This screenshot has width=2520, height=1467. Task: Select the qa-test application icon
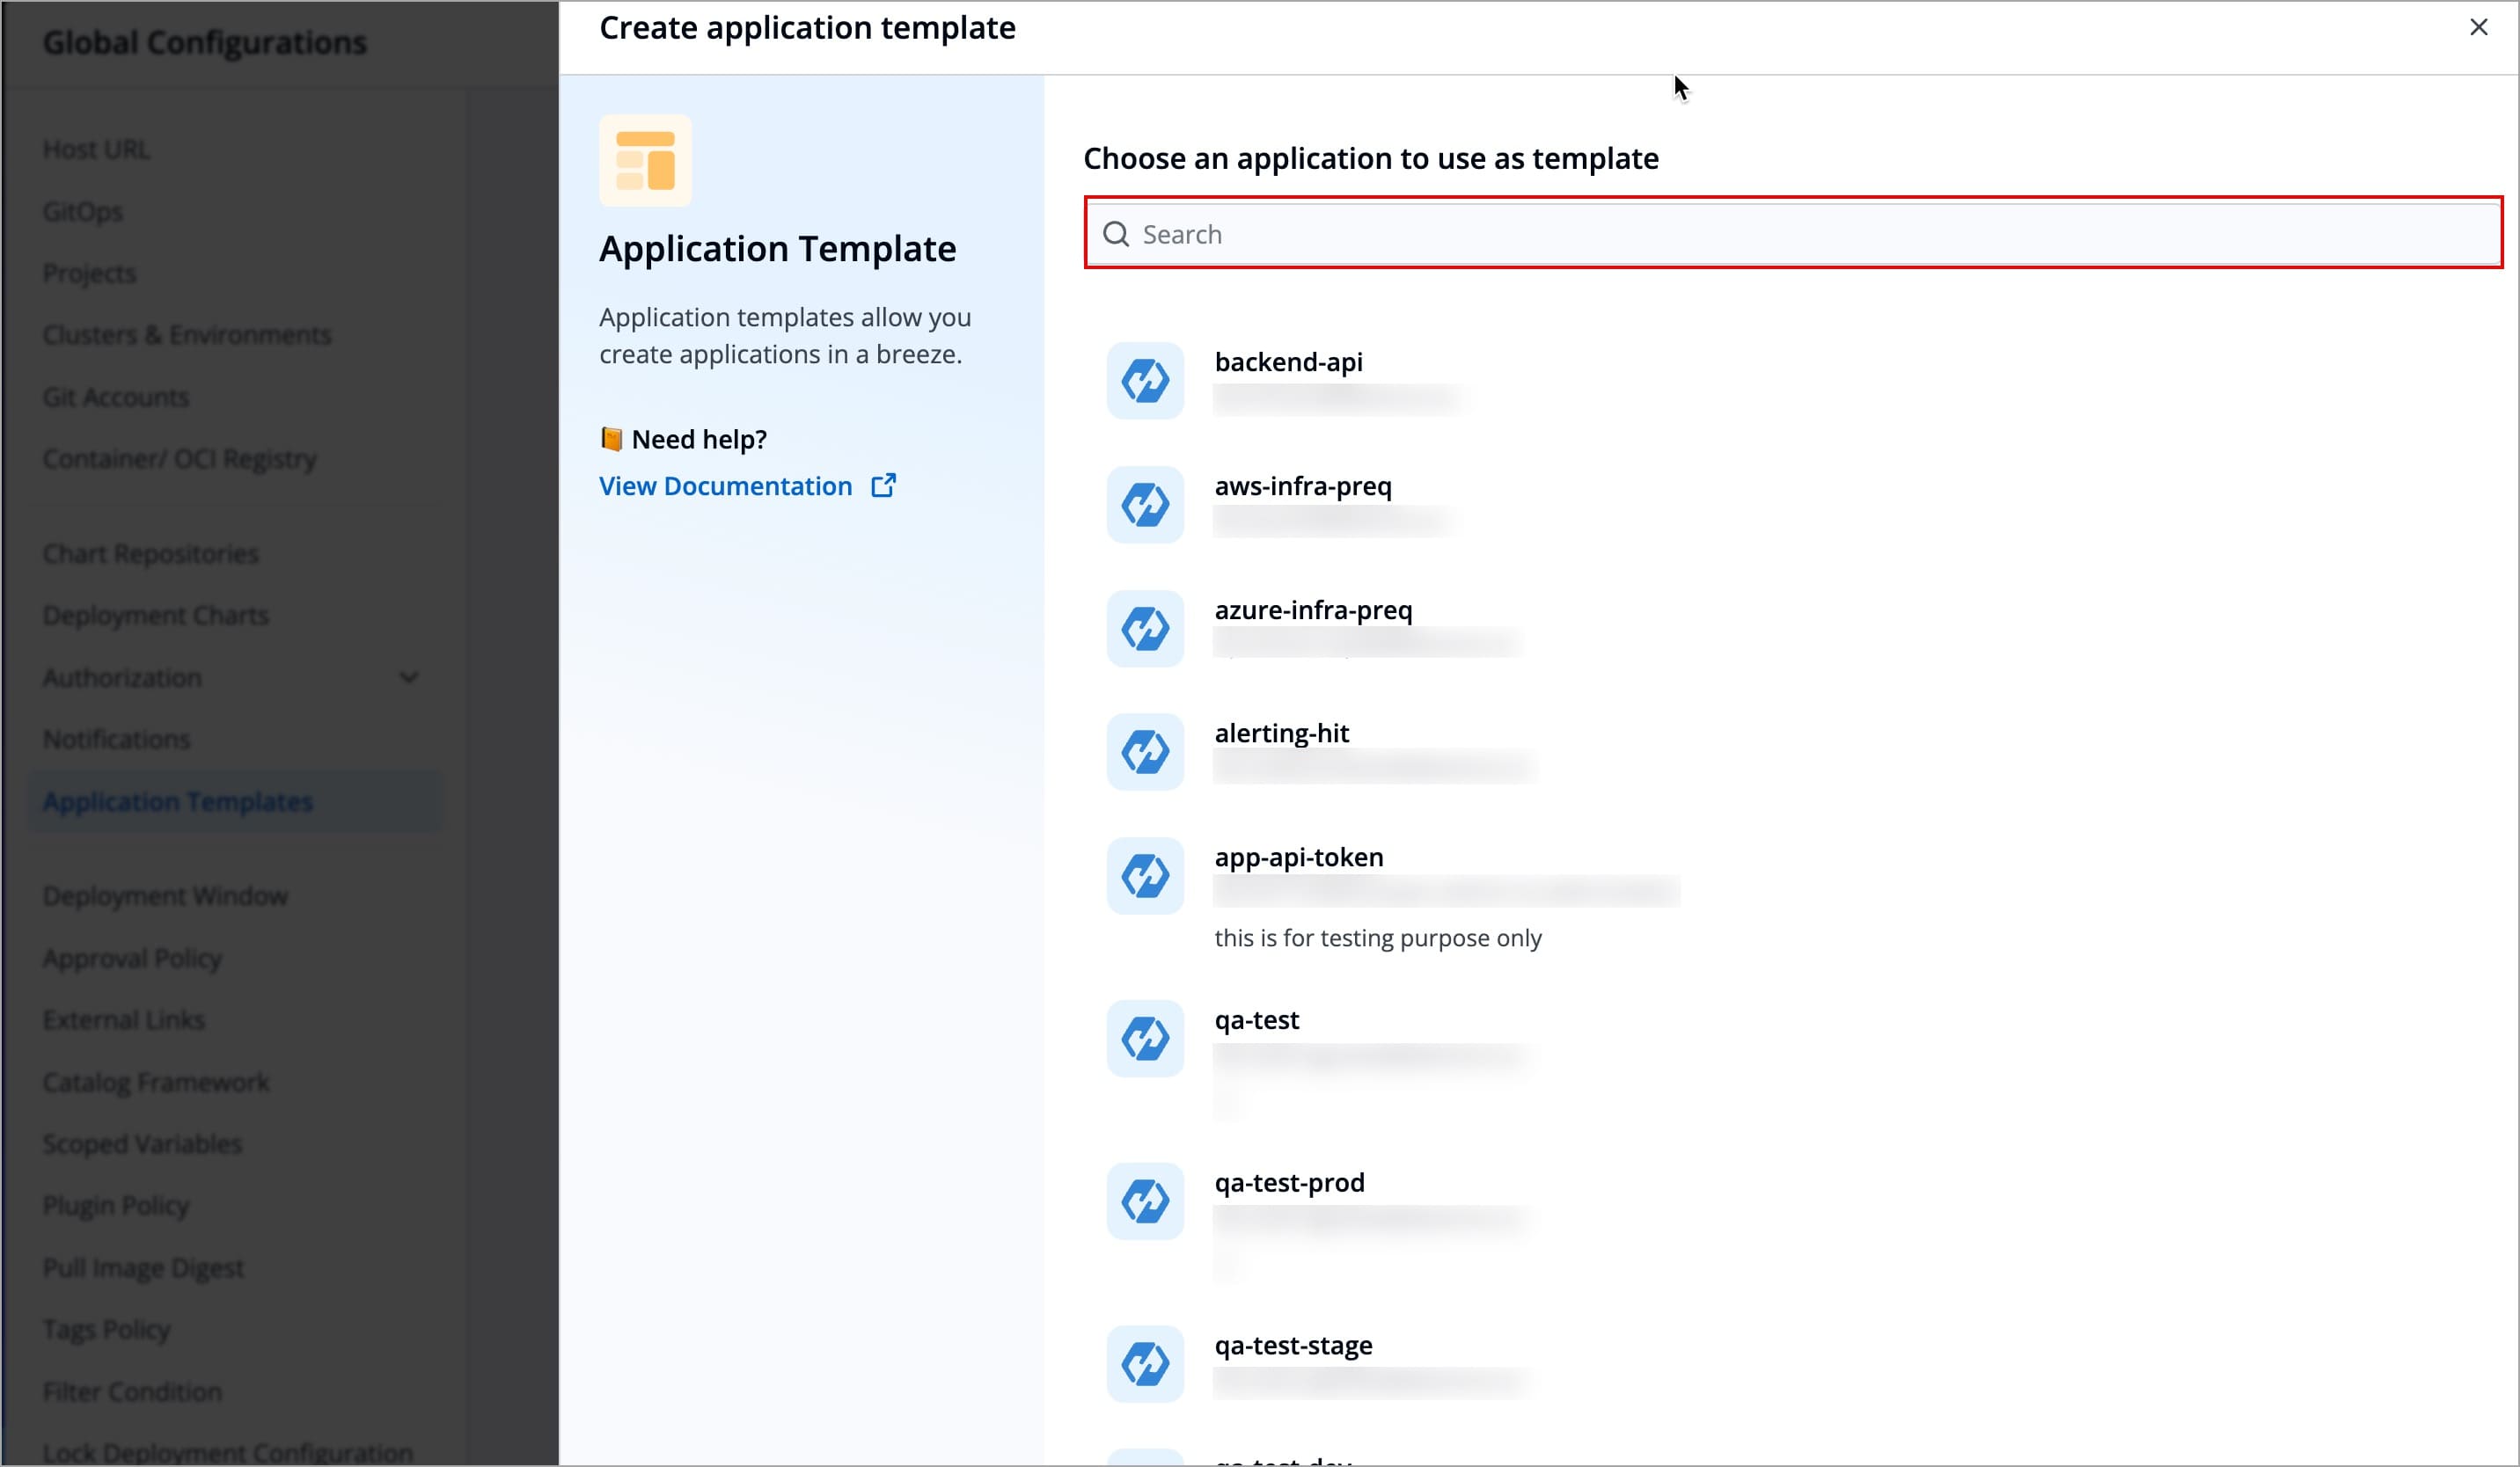tap(1144, 1039)
